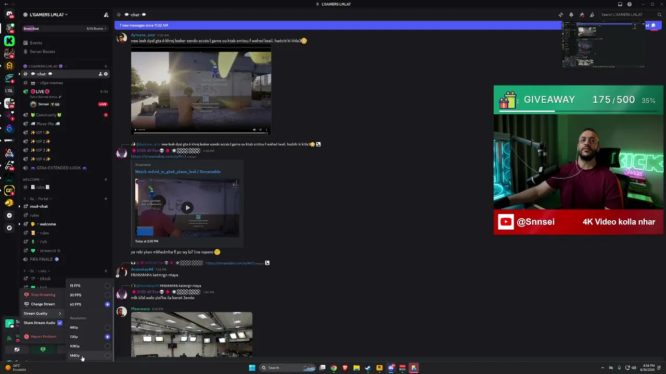This screenshot has height=374, width=666.
Task: Click the green screen share button
Action: click(x=43, y=350)
